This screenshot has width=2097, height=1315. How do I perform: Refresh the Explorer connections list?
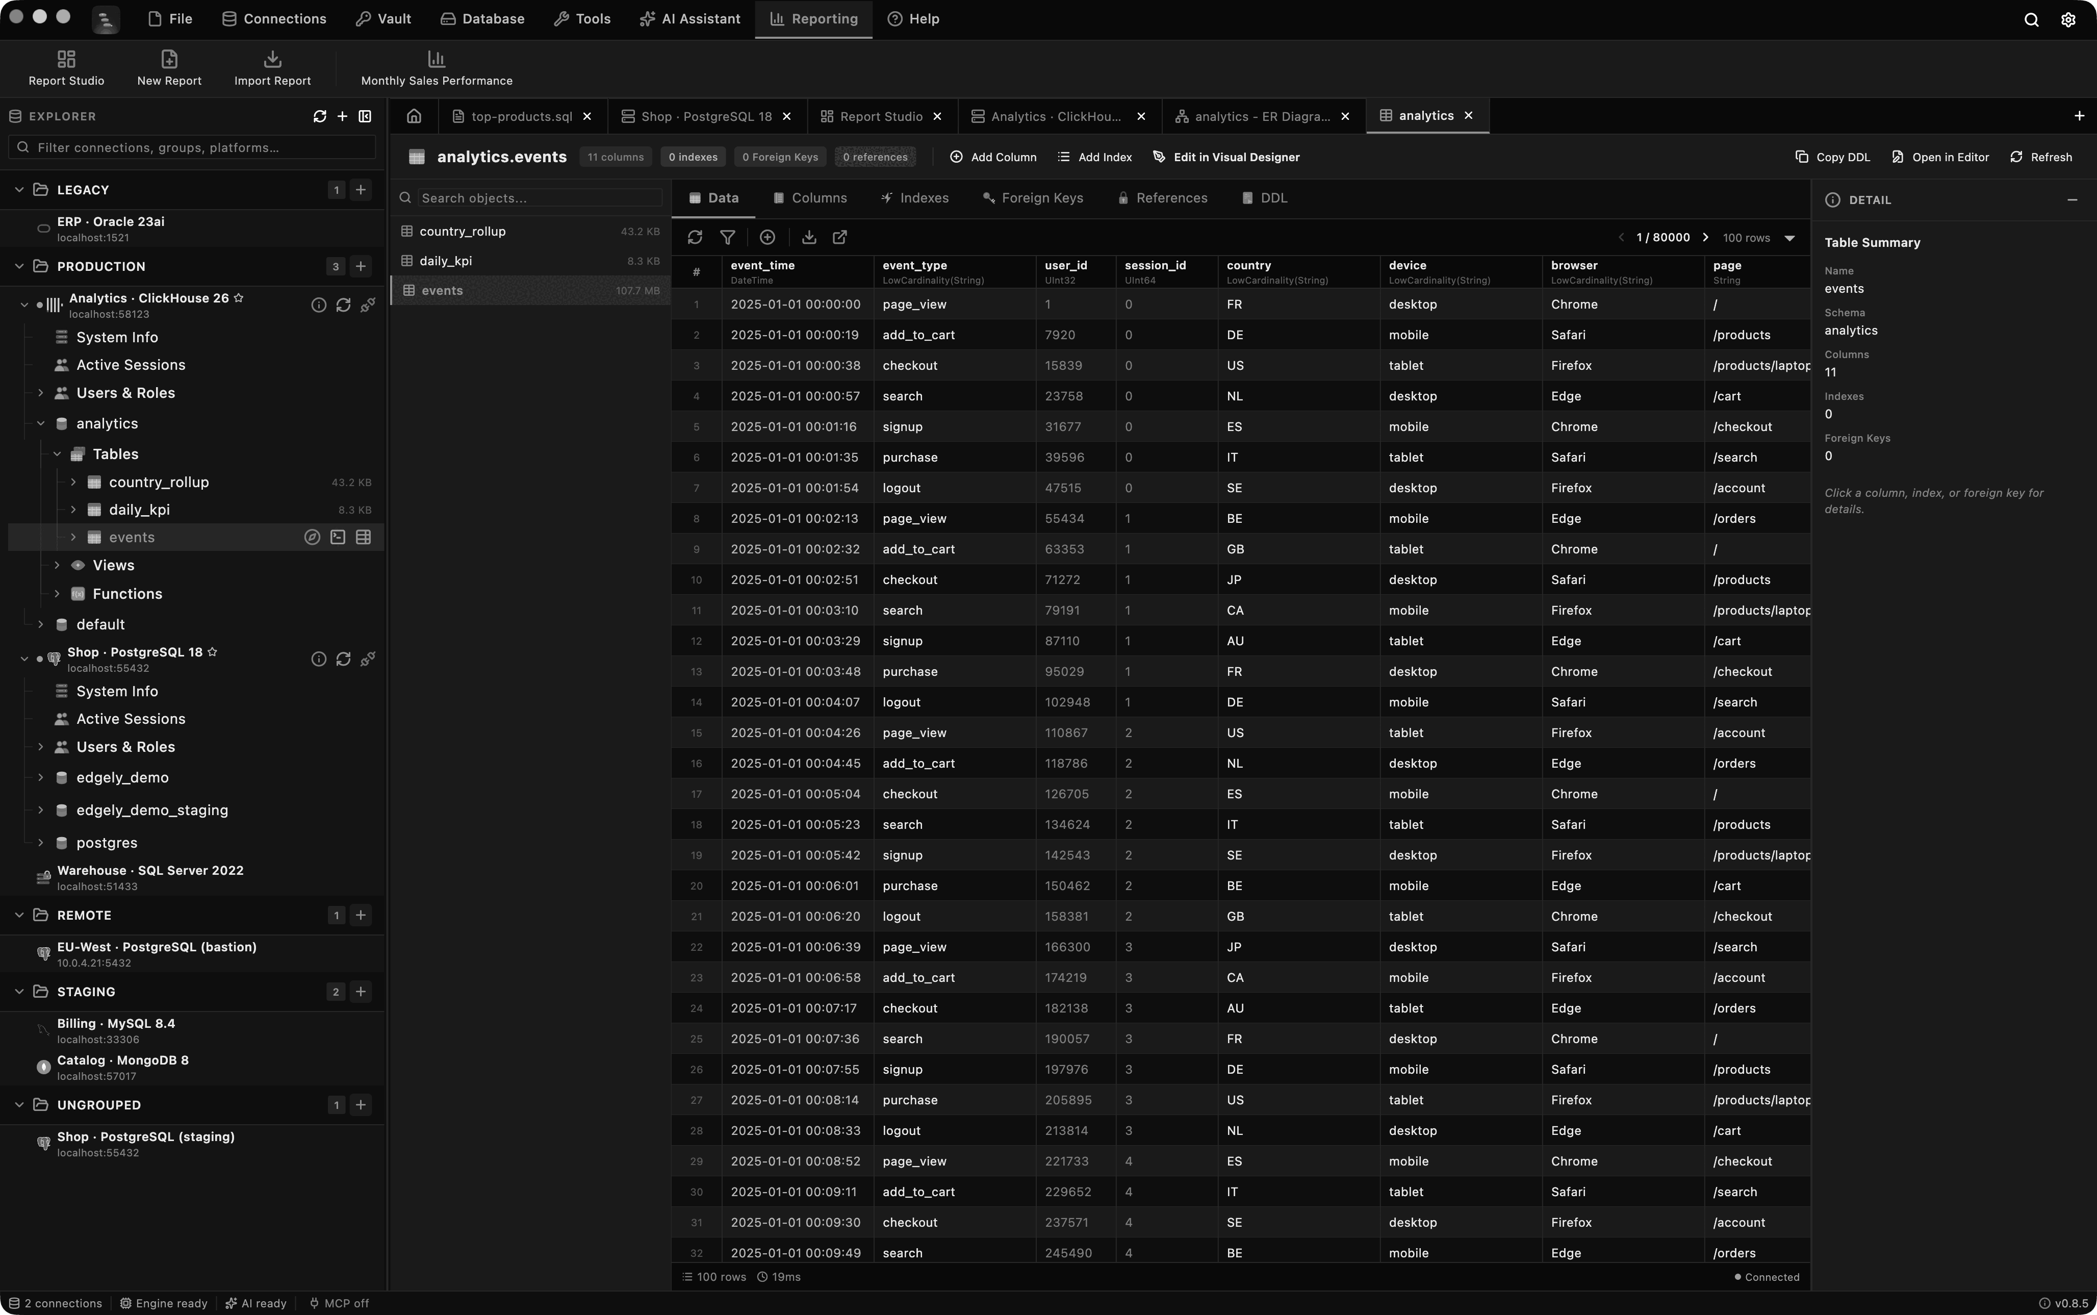320,116
